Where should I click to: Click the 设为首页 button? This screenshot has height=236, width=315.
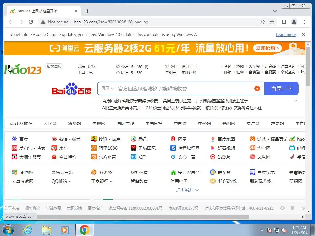pyautogui.click(x=54, y=66)
